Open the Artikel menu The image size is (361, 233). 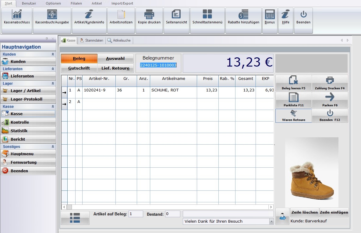point(97,3)
